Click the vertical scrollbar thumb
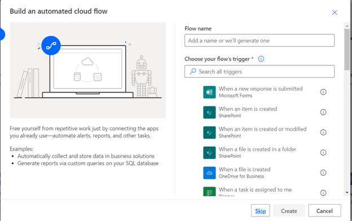352x221 pixels. pos(347,50)
